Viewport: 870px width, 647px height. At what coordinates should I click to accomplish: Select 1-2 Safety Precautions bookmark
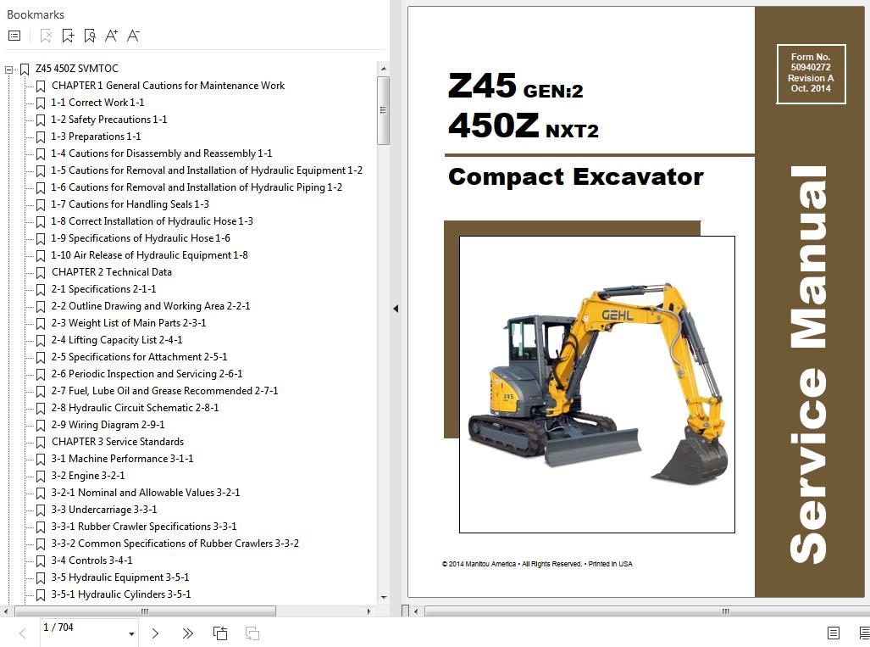click(x=108, y=120)
